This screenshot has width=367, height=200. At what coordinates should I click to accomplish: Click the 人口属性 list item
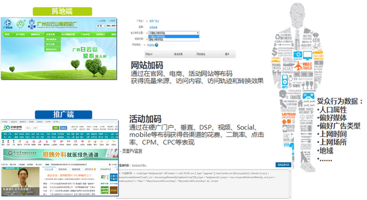[333, 110]
